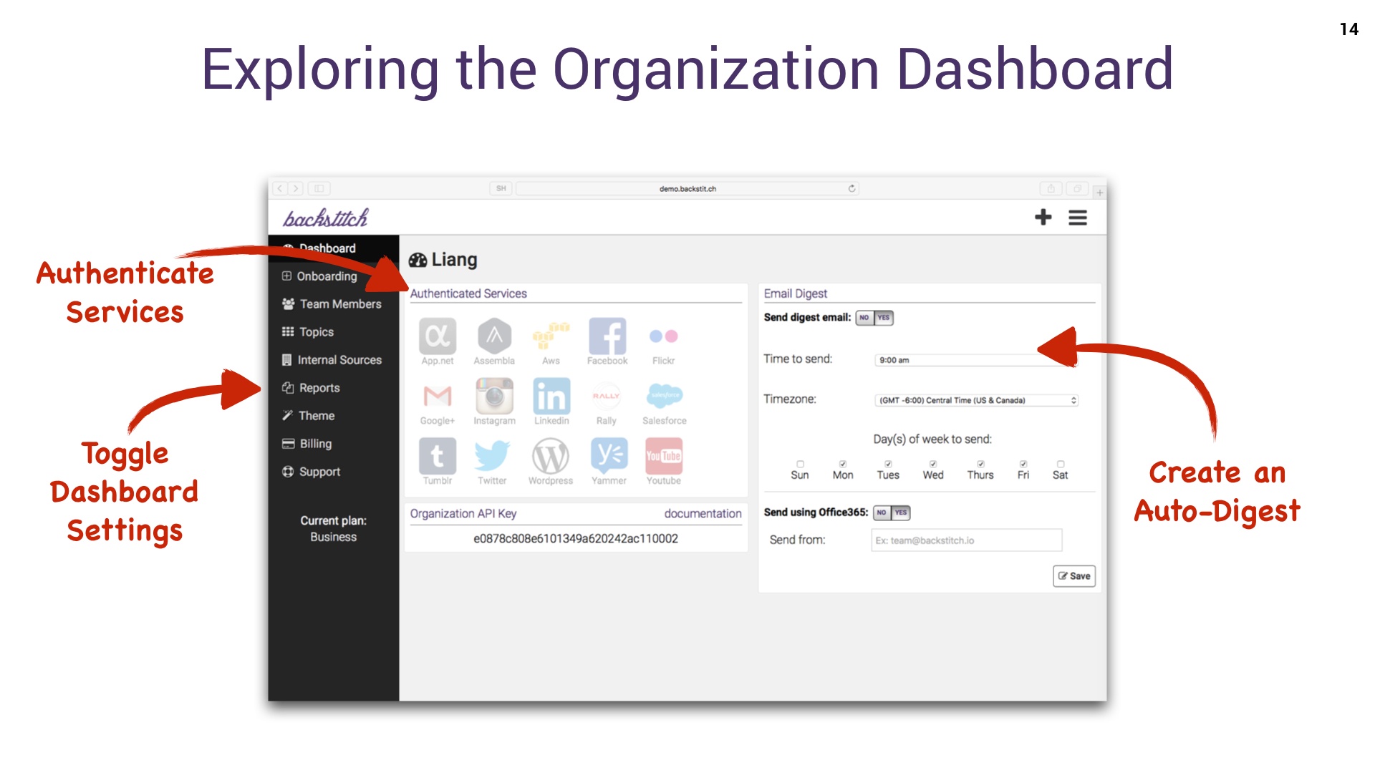Click the Save button

1074,575
